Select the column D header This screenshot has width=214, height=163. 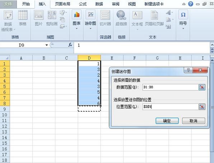89,58
